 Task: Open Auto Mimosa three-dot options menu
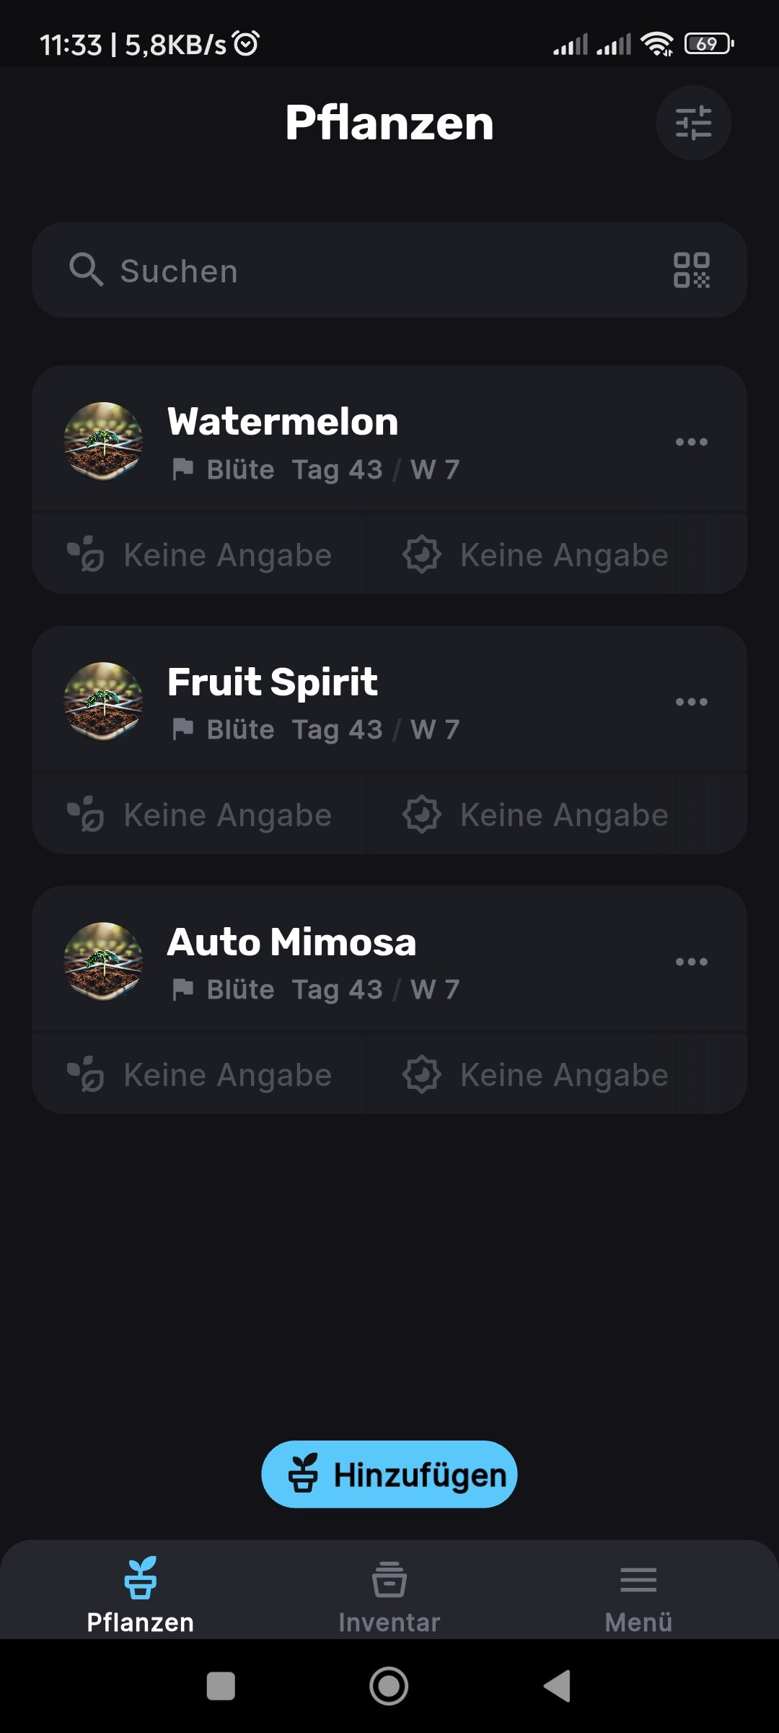point(691,962)
